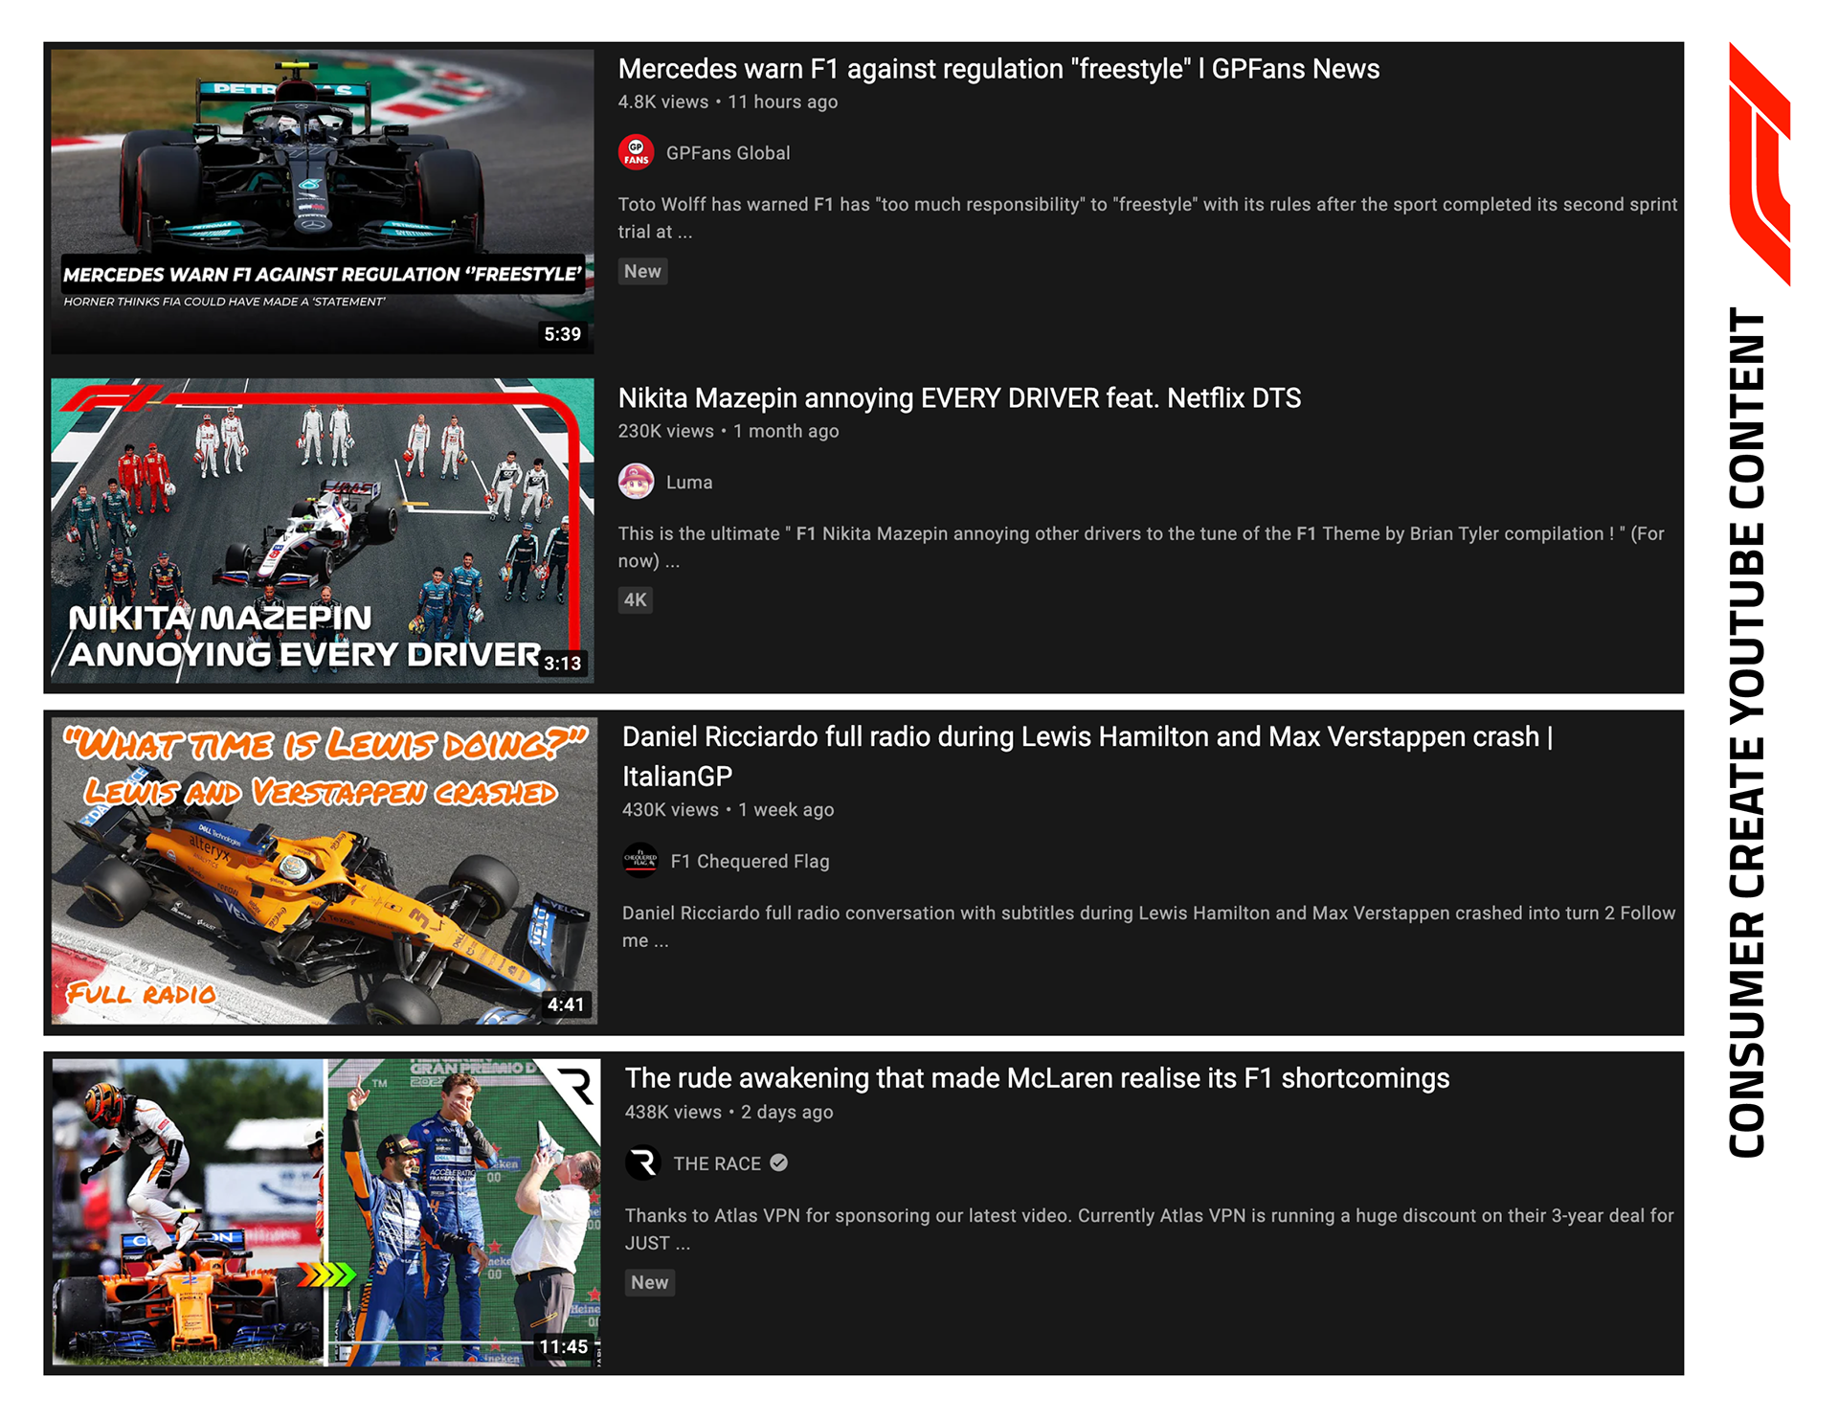
Task: Click the New badge under THE RACE video
Action: [650, 1282]
